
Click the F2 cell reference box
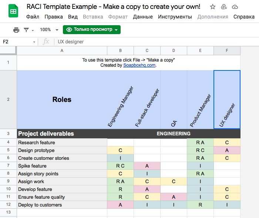pyautogui.click(x=17, y=42)
